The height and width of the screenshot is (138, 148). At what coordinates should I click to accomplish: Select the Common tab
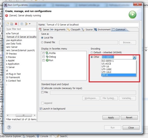coord(119,30)
